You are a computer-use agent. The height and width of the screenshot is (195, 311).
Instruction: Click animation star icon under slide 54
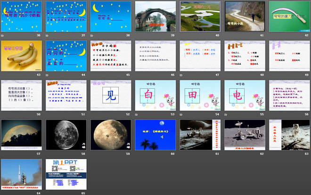coord(181,114)
